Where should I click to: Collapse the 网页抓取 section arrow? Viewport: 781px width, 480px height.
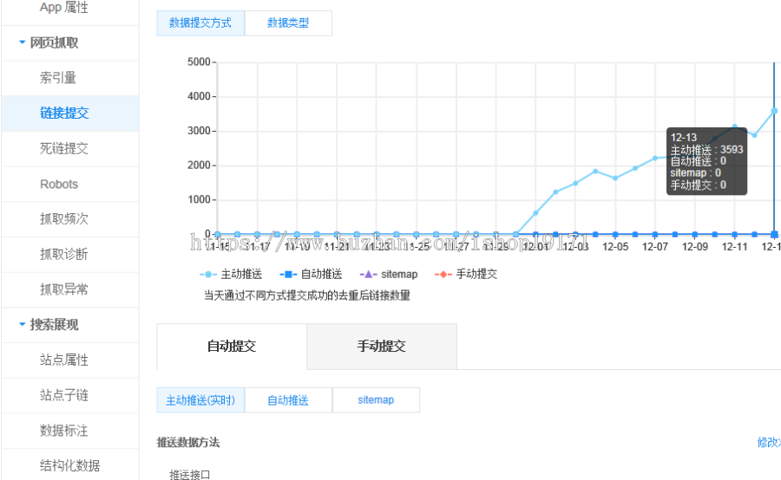tap(22, 42)
